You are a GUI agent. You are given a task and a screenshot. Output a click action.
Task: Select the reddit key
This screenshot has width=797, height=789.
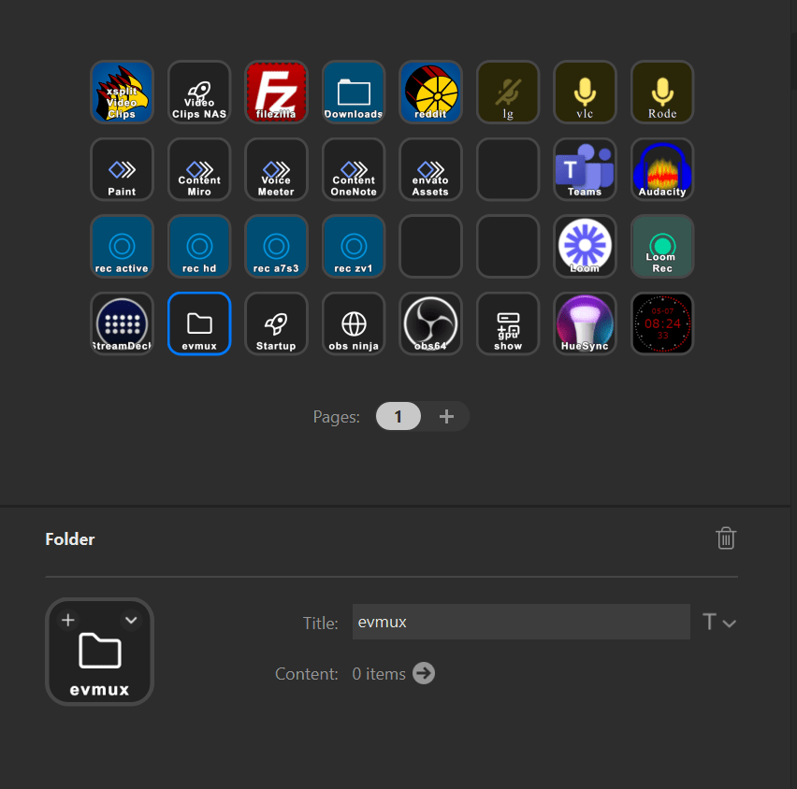point(430,92)
